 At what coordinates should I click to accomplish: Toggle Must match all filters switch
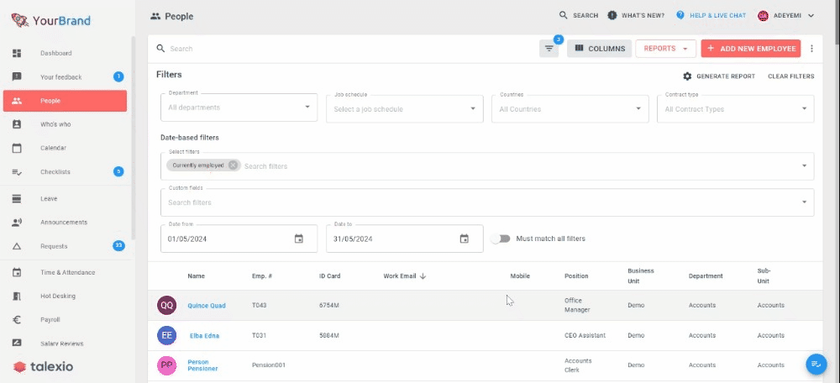pos(501,239)
